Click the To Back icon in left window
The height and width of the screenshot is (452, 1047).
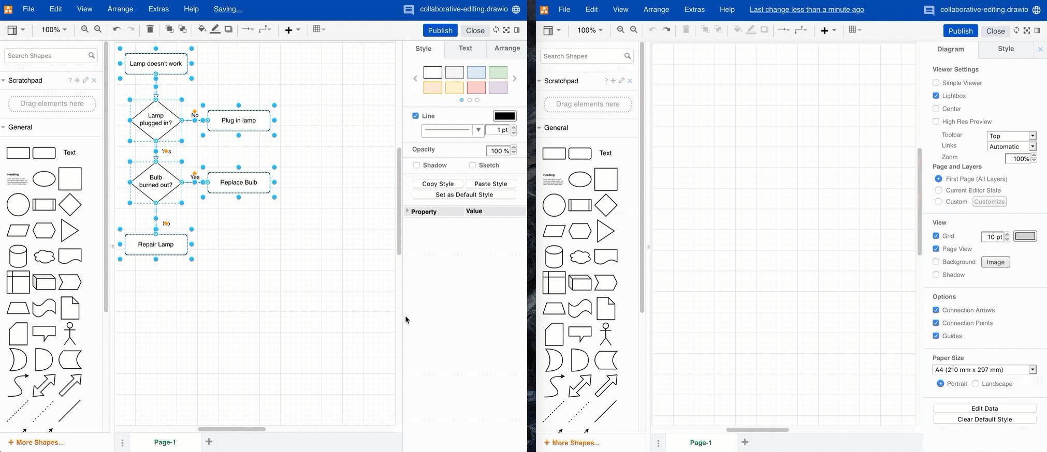182,29
